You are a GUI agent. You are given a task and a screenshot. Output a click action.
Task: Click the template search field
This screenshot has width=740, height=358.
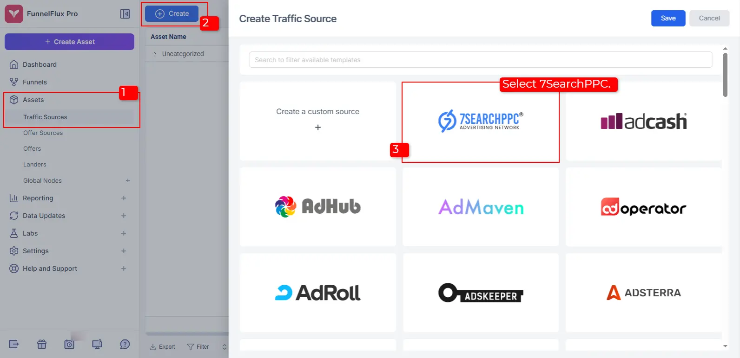click(481, 60)
